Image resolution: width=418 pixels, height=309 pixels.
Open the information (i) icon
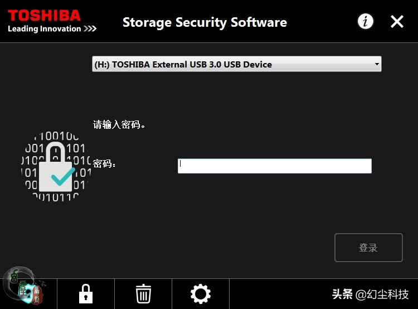[x=366, y=22]
